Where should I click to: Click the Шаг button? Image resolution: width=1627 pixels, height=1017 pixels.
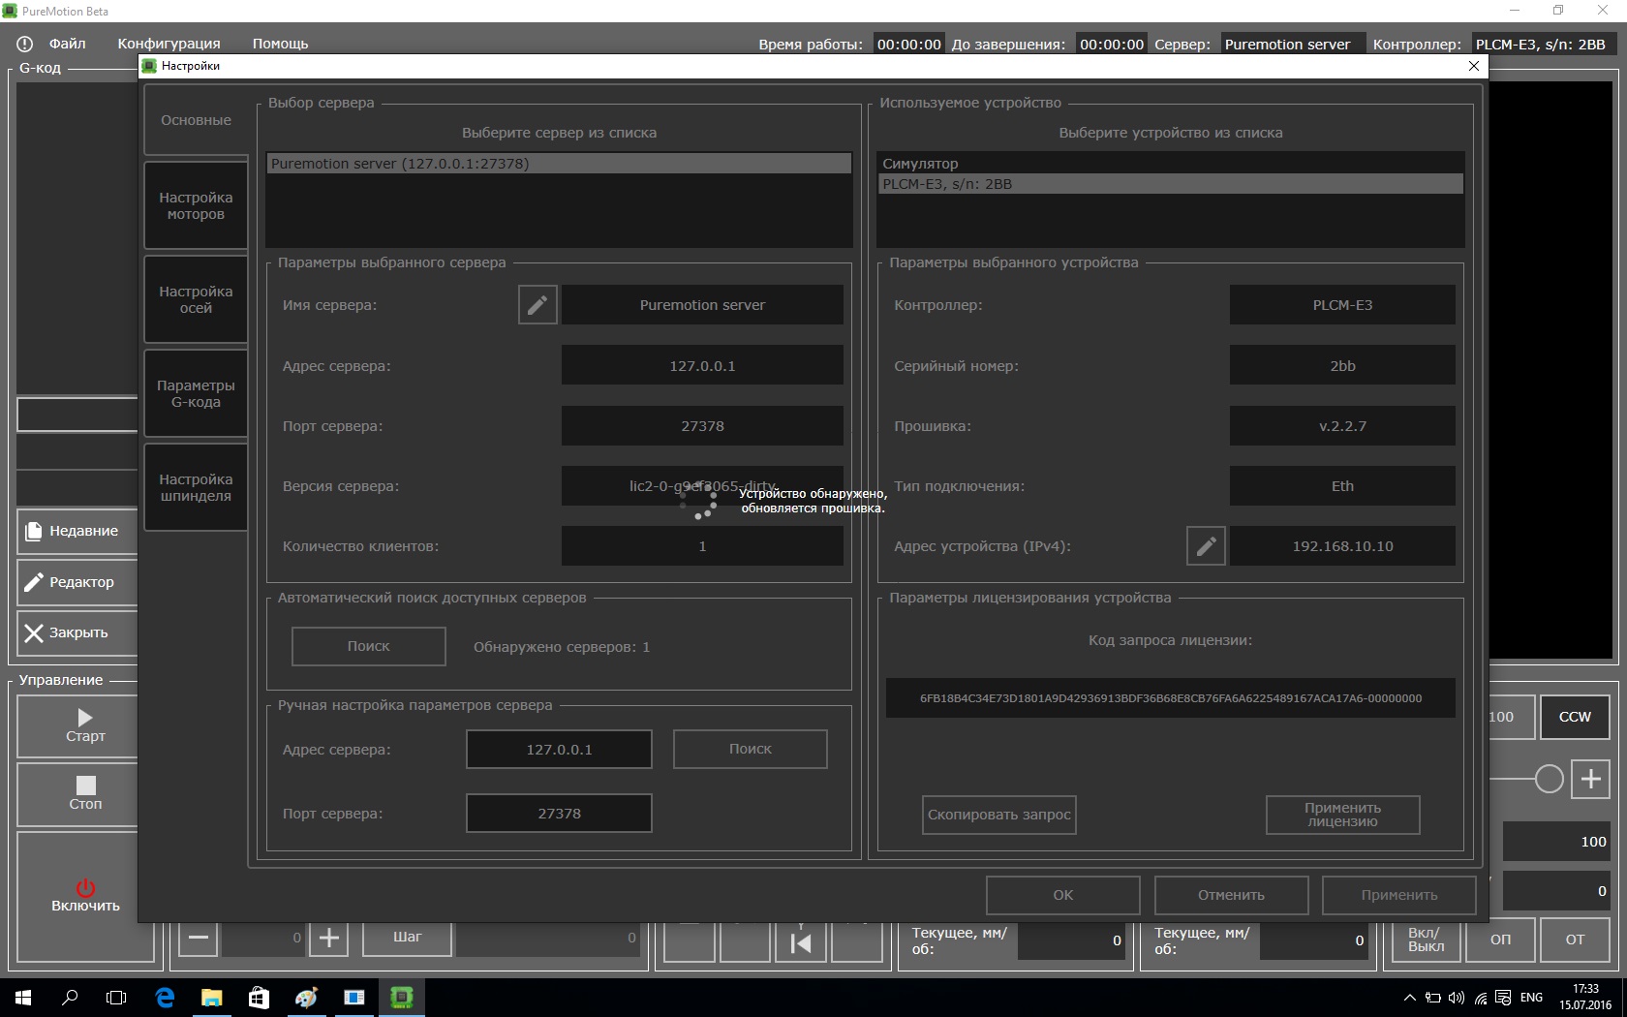(408, 938)
